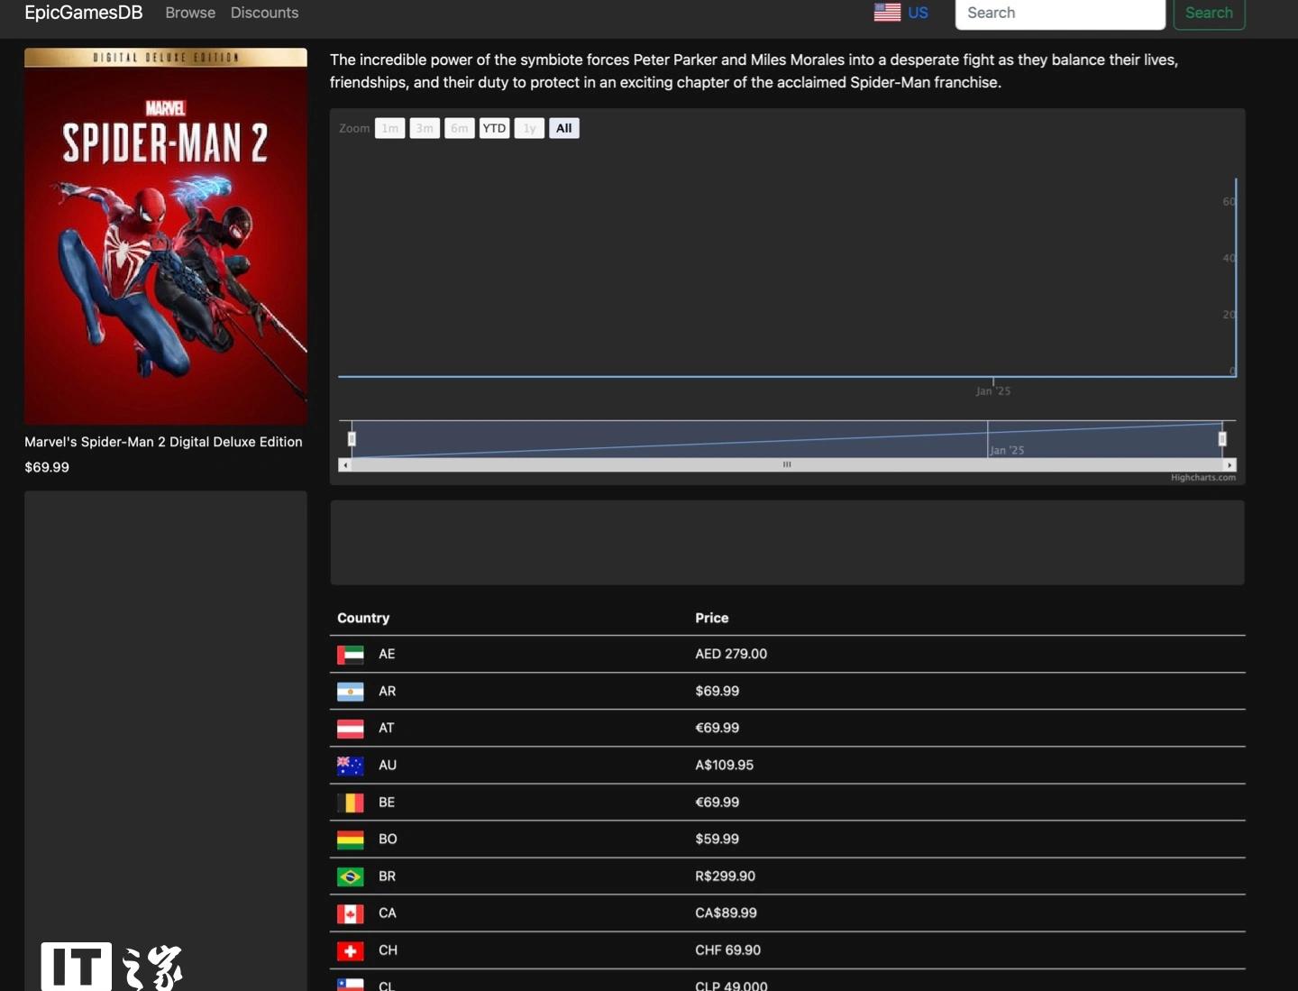Image resolution: width=1298 pixels, height=991 pixels.
Task: Select the YTD zoom range
Action: [x=494, y=128]
